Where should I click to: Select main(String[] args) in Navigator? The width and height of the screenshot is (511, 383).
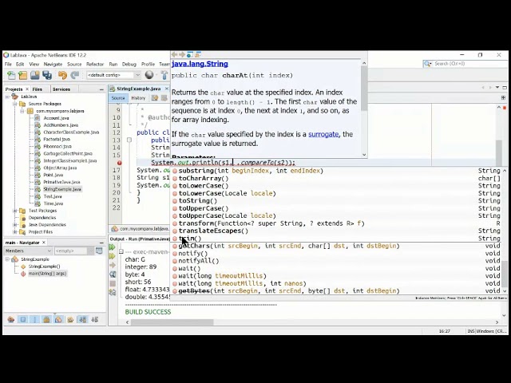(47, 274)
